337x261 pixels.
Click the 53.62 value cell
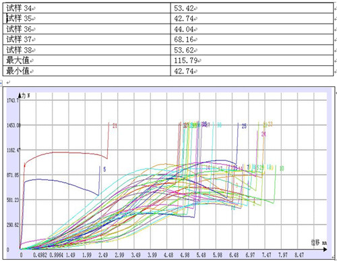(x=252, y=50)
